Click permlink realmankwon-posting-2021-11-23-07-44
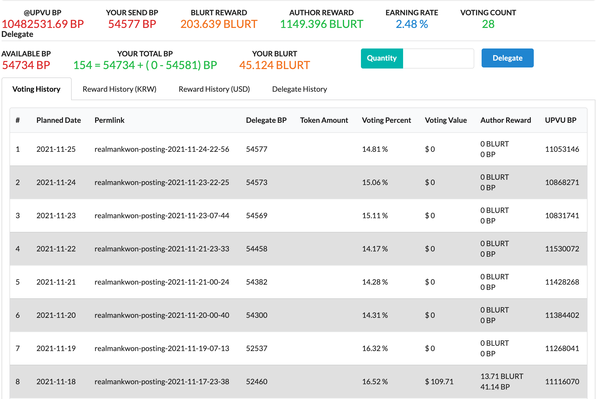Image resolution: width=597 pixels, height=399 pixels. click(x=162, y=216)
